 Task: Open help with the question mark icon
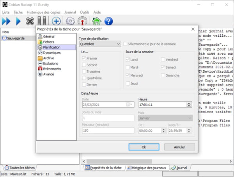(109, 21)
